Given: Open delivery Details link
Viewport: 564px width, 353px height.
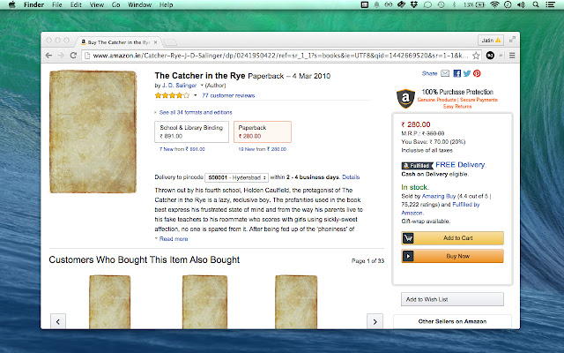Looking at the screenshot, I should 351,177.
